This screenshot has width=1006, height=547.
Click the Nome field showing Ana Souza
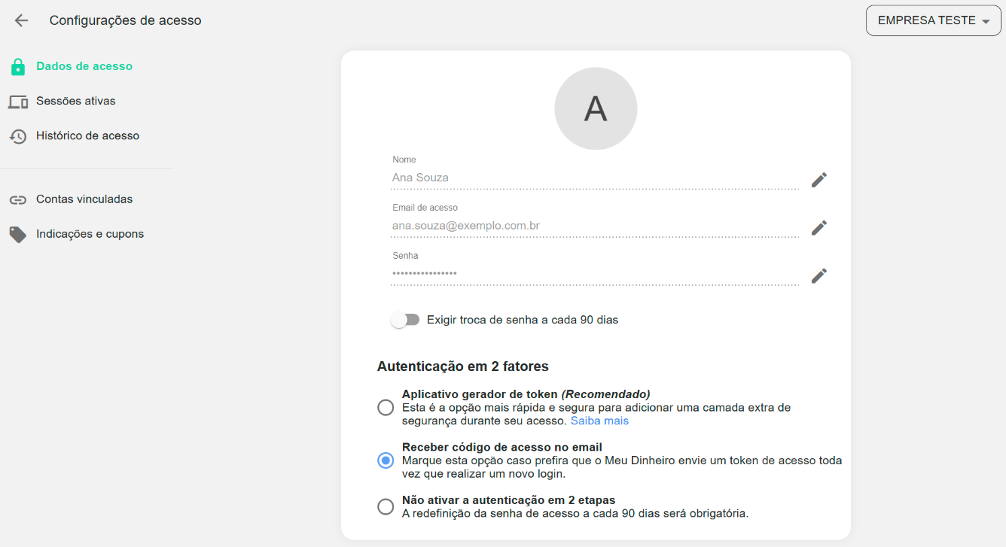(596, 178)
